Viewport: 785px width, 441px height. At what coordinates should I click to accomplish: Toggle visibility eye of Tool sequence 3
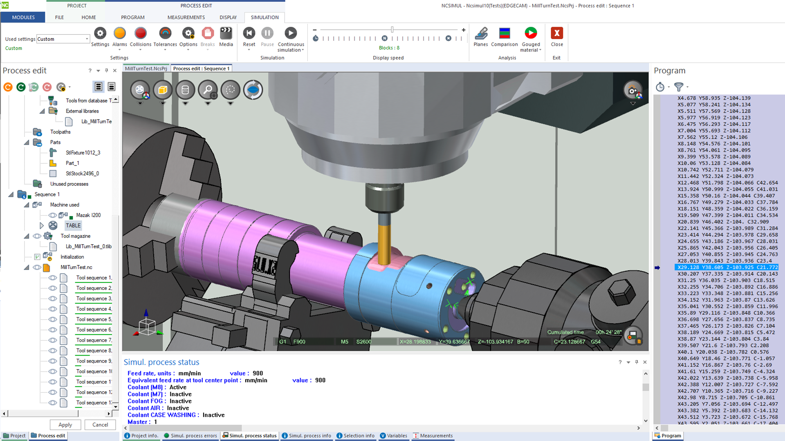[x=53, y=298]
